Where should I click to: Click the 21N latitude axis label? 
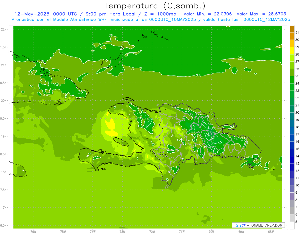(x=4, y=65)
